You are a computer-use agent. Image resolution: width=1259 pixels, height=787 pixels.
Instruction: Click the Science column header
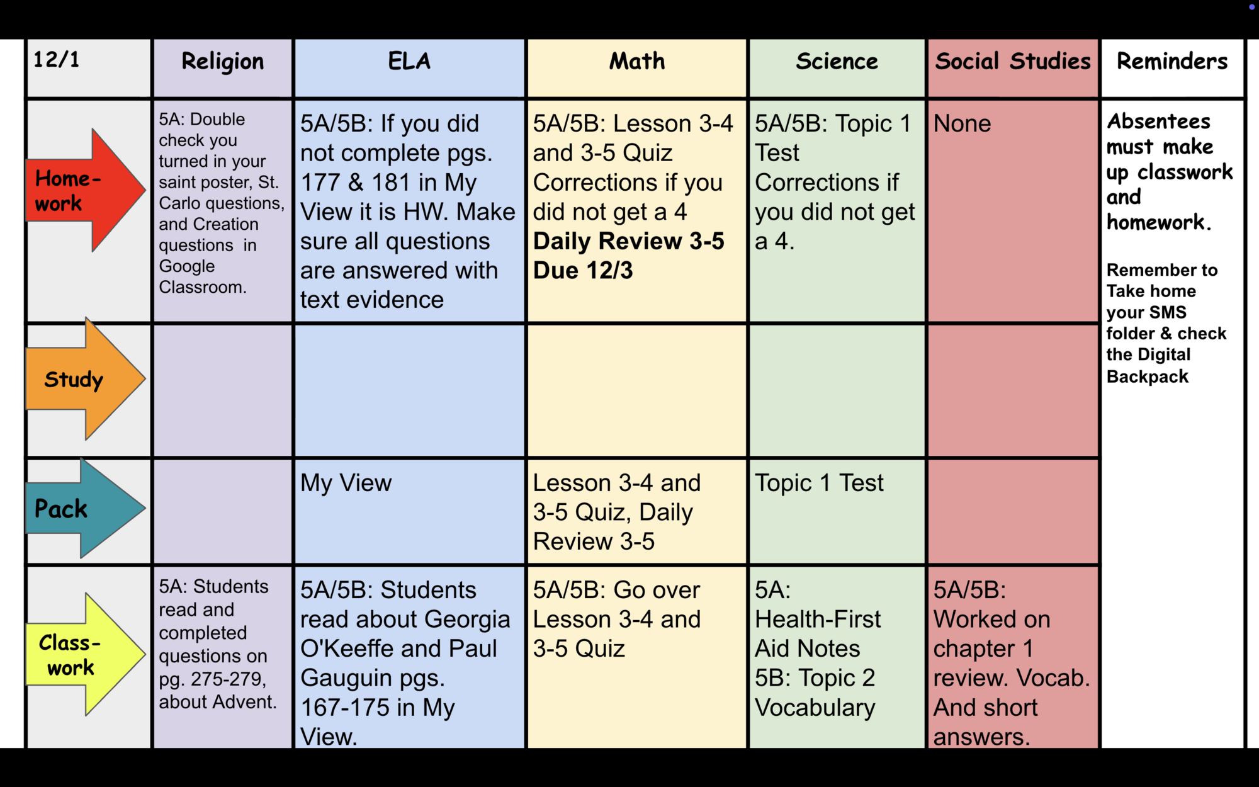click(x=837, y=62)
